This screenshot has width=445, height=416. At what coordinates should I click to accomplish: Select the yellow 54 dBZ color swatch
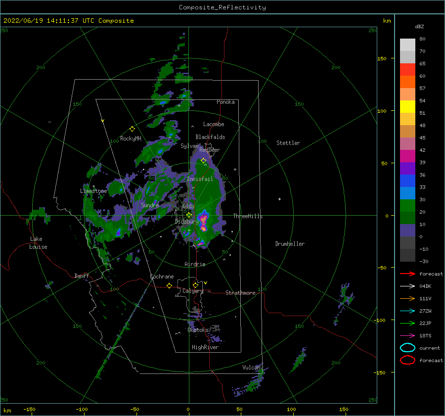point(407,106)
